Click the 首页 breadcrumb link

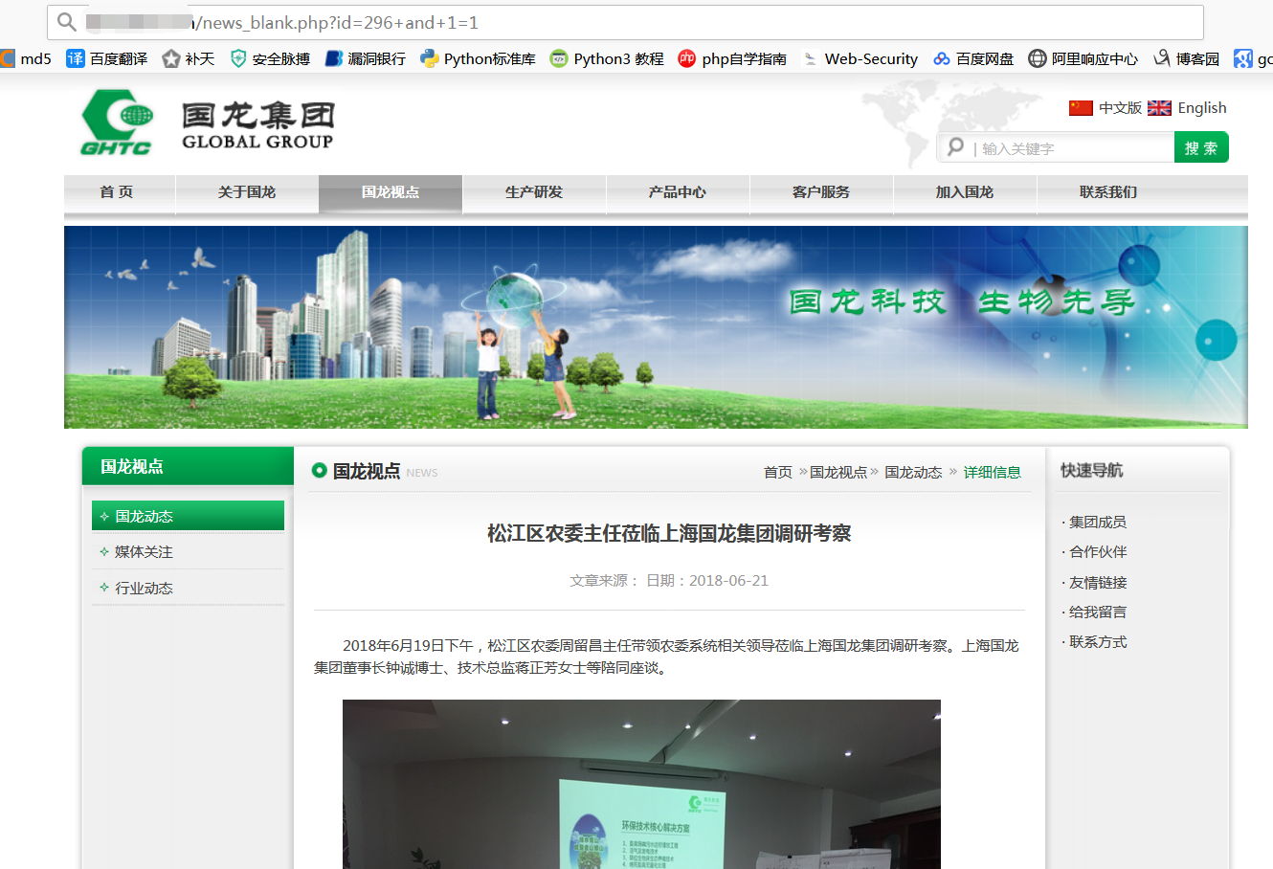click(778, 472)
